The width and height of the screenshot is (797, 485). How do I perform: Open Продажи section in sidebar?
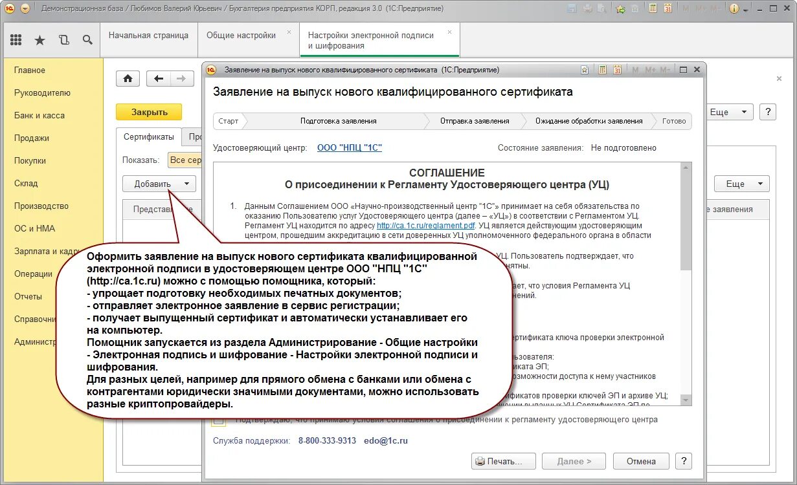(x=32, y=138)
